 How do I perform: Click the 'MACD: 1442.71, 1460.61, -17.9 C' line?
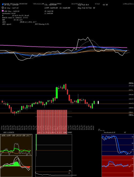click(x=15, y=18)
